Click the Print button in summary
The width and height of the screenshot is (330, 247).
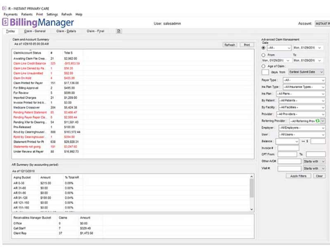[x=247, y=45]
